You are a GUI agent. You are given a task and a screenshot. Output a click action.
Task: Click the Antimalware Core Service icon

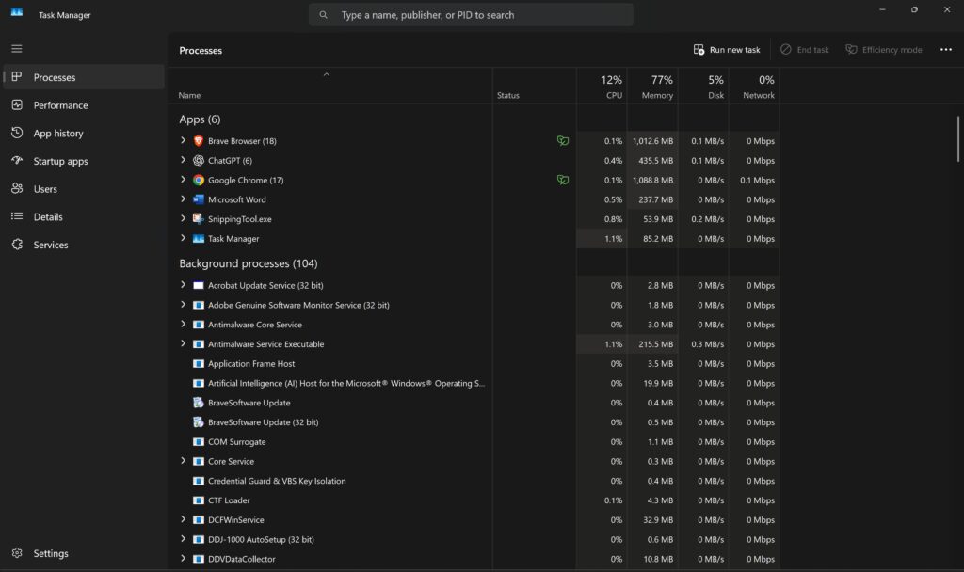[x=198, y=325]
